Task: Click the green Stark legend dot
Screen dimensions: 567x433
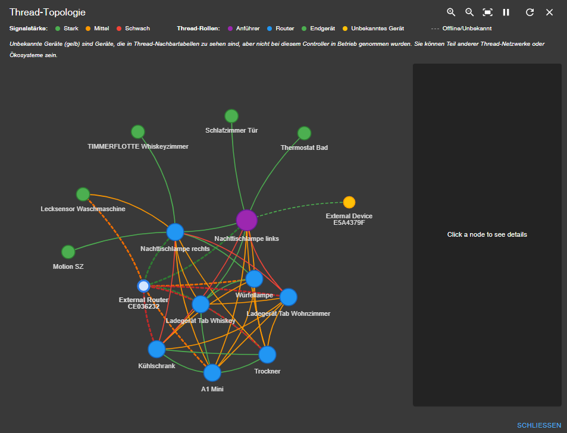Action: pos(58,29)
